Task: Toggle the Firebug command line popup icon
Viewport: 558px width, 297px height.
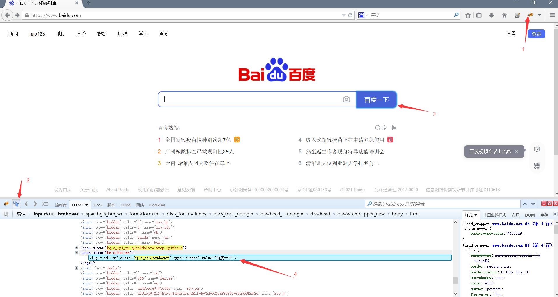Action: pyautogui.click(x=45, y=204)
